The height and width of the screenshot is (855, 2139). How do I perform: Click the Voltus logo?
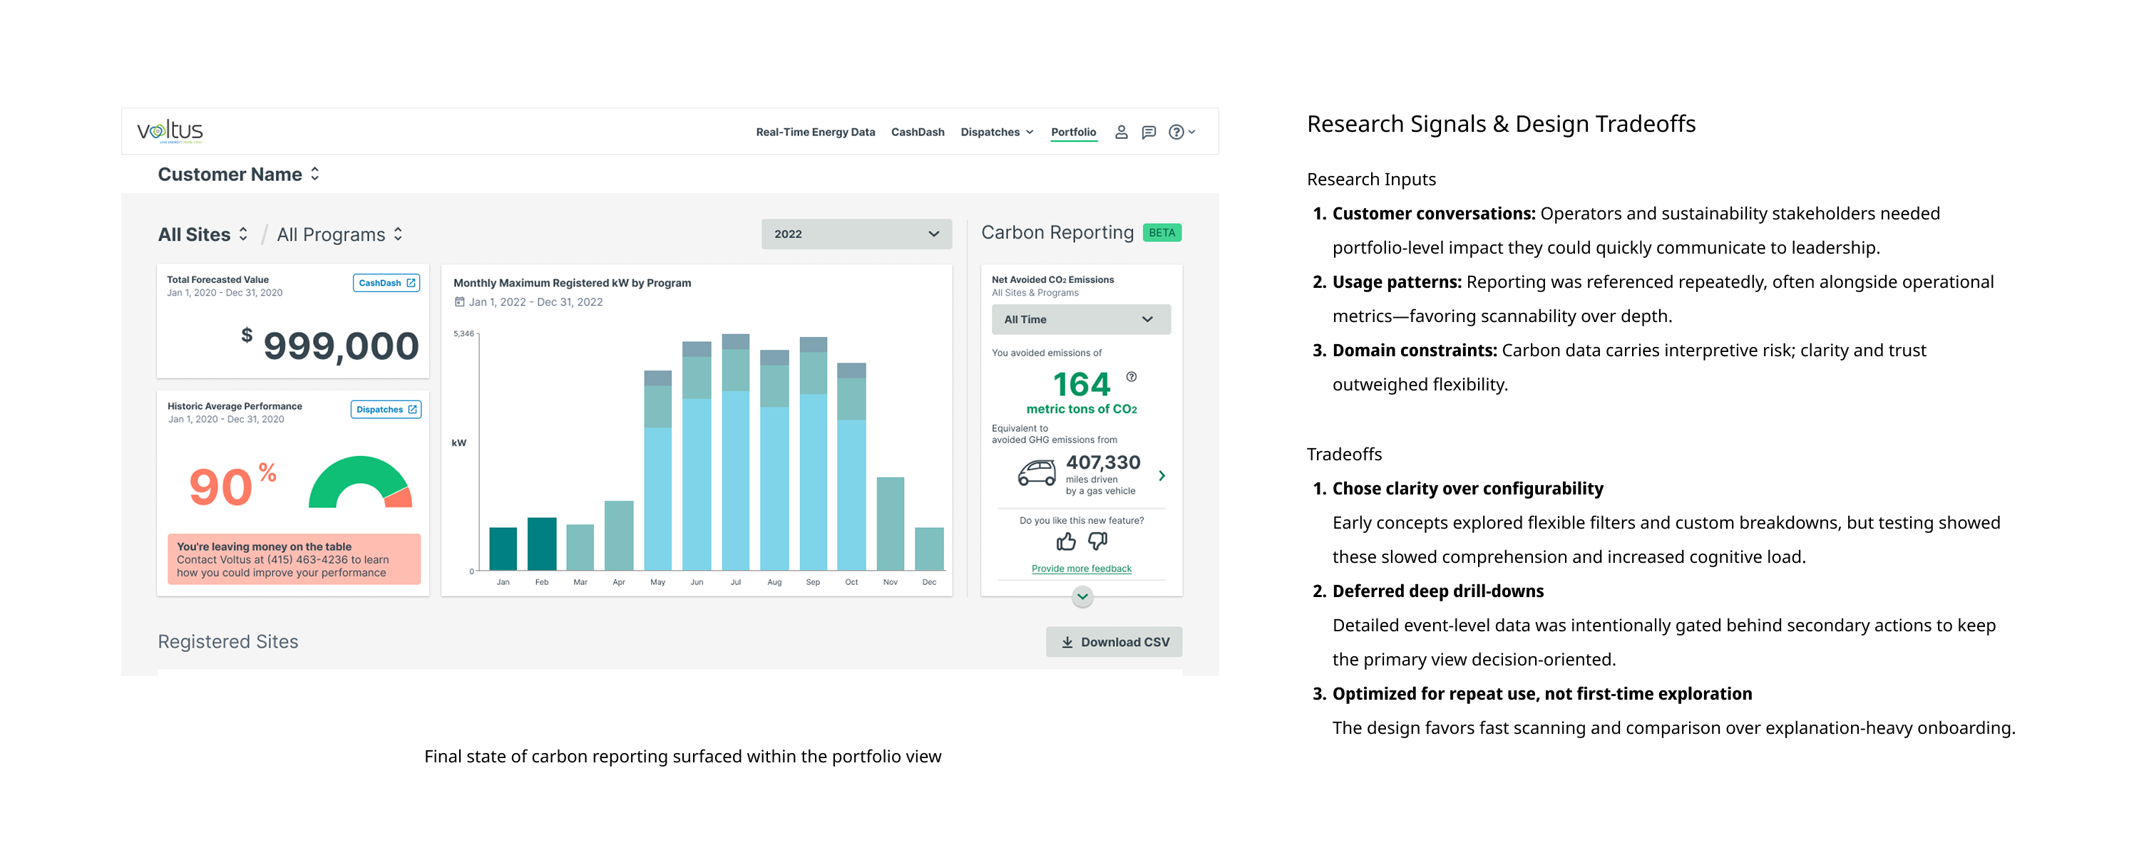170,131
